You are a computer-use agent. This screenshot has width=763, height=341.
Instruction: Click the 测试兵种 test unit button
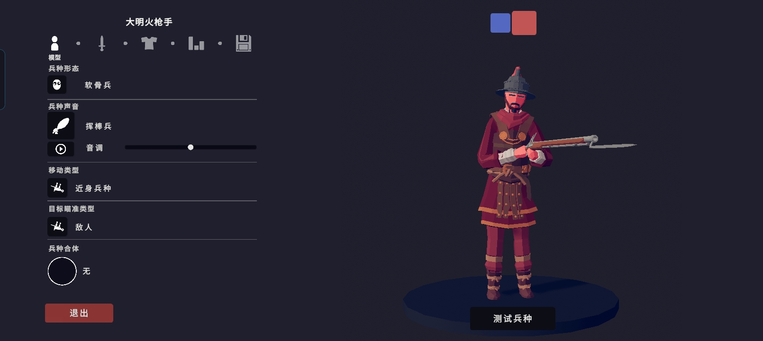(513, 319)
